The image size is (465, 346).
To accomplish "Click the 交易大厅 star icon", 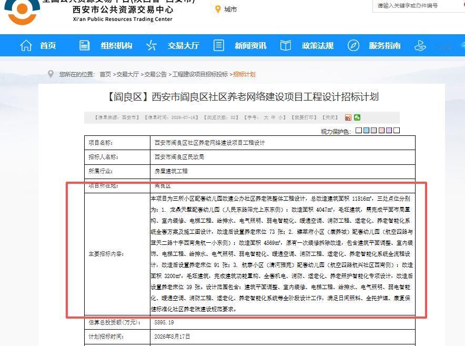I will coord(151,45).
